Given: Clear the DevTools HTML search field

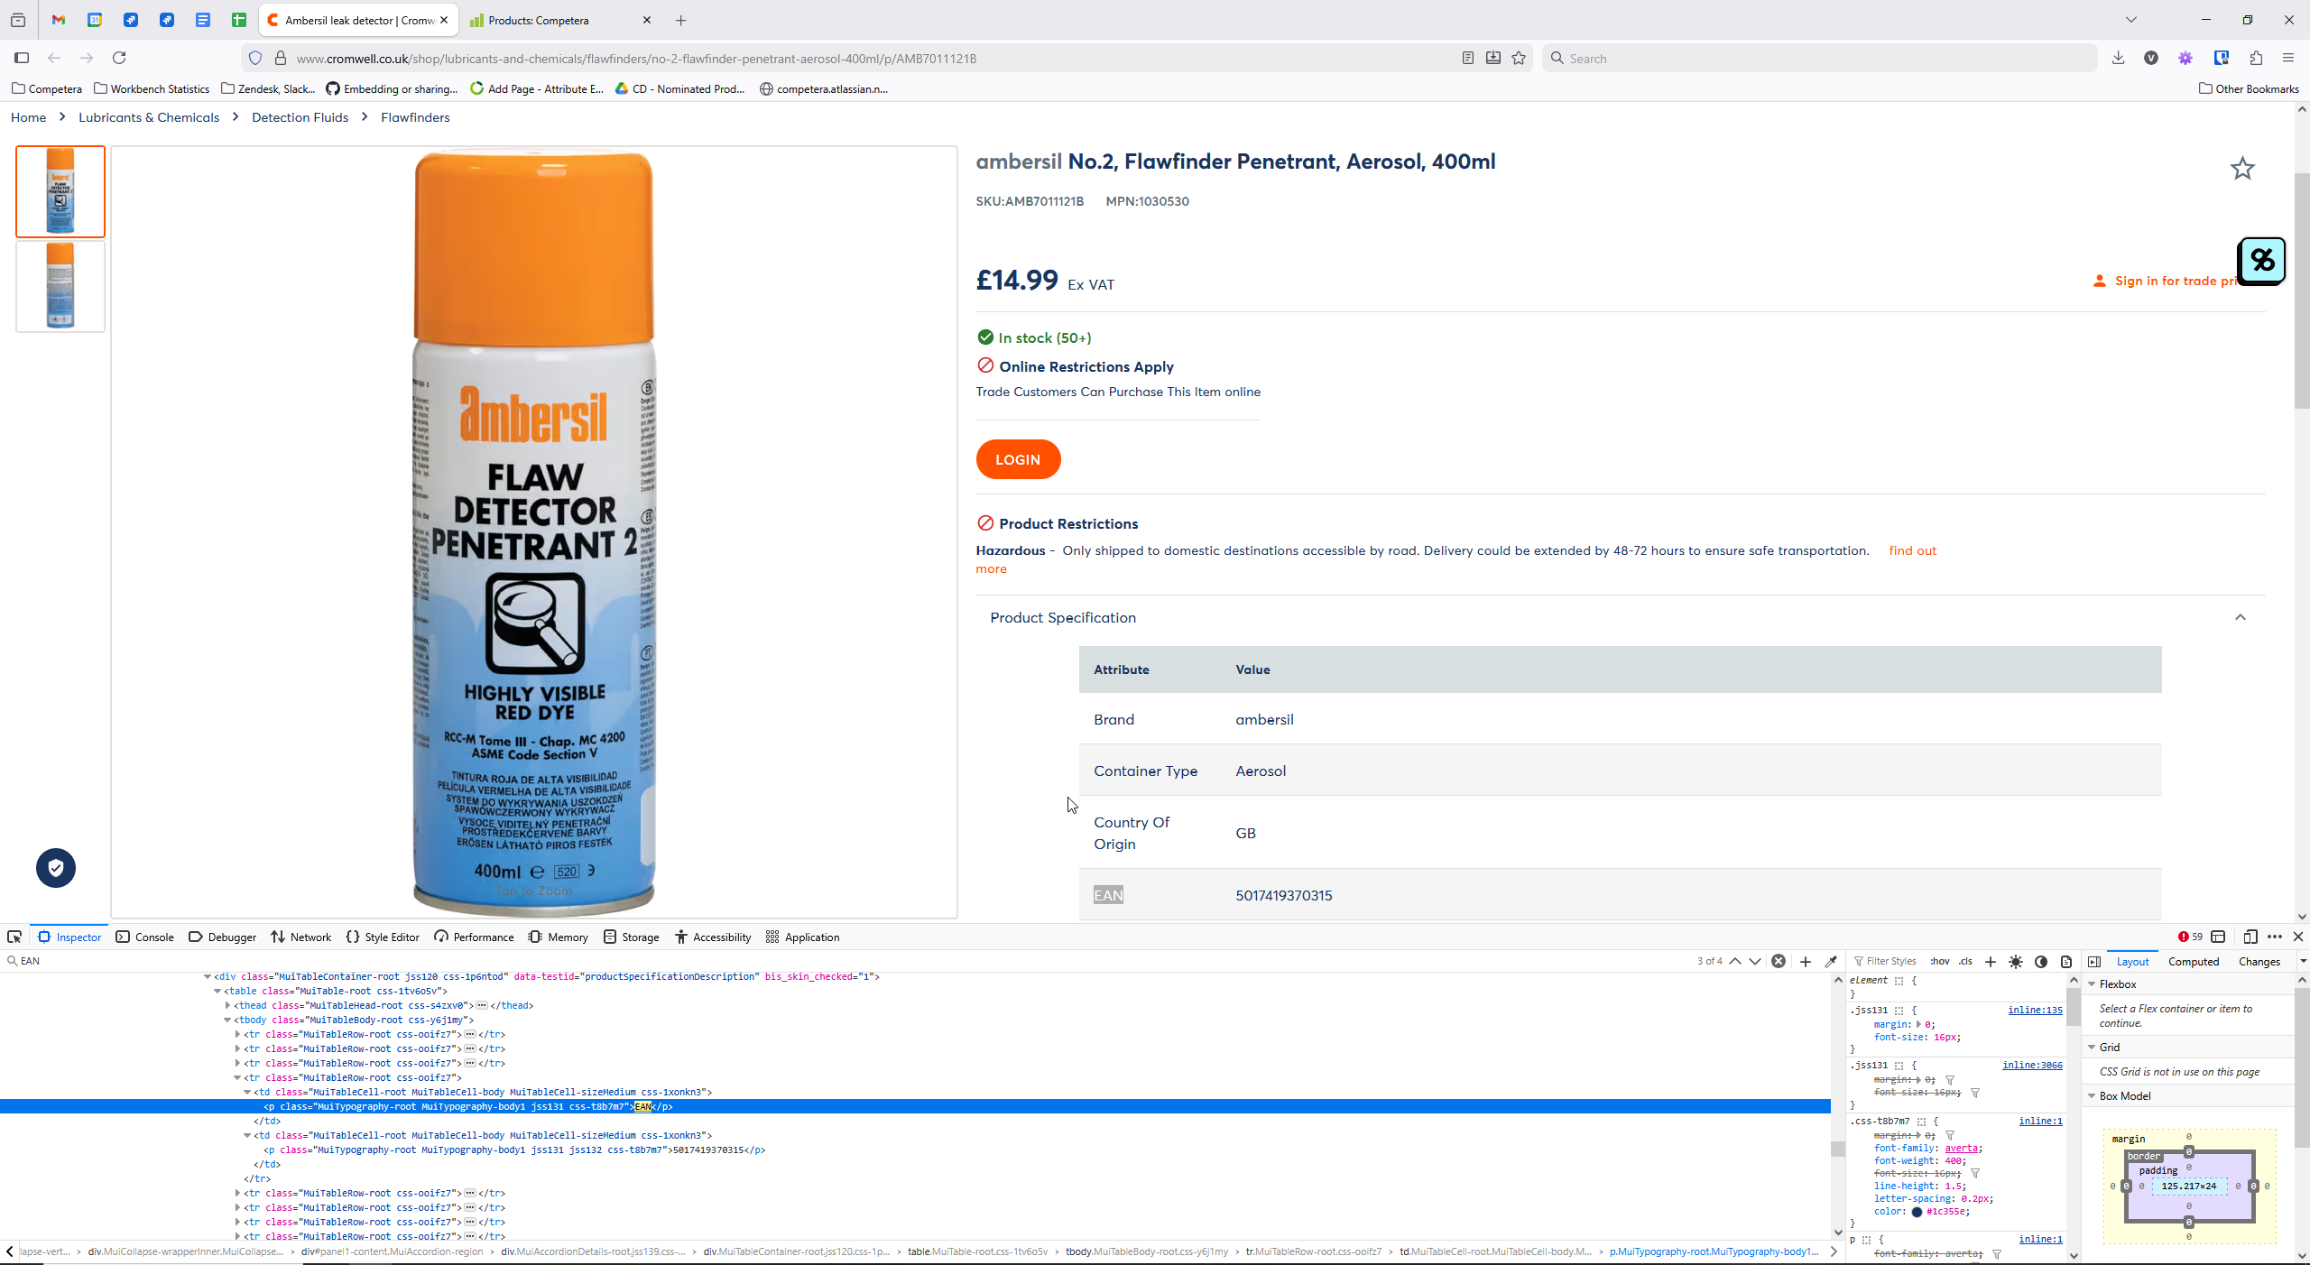Looking at the screenshot, I should click(x=1779, y=961).
